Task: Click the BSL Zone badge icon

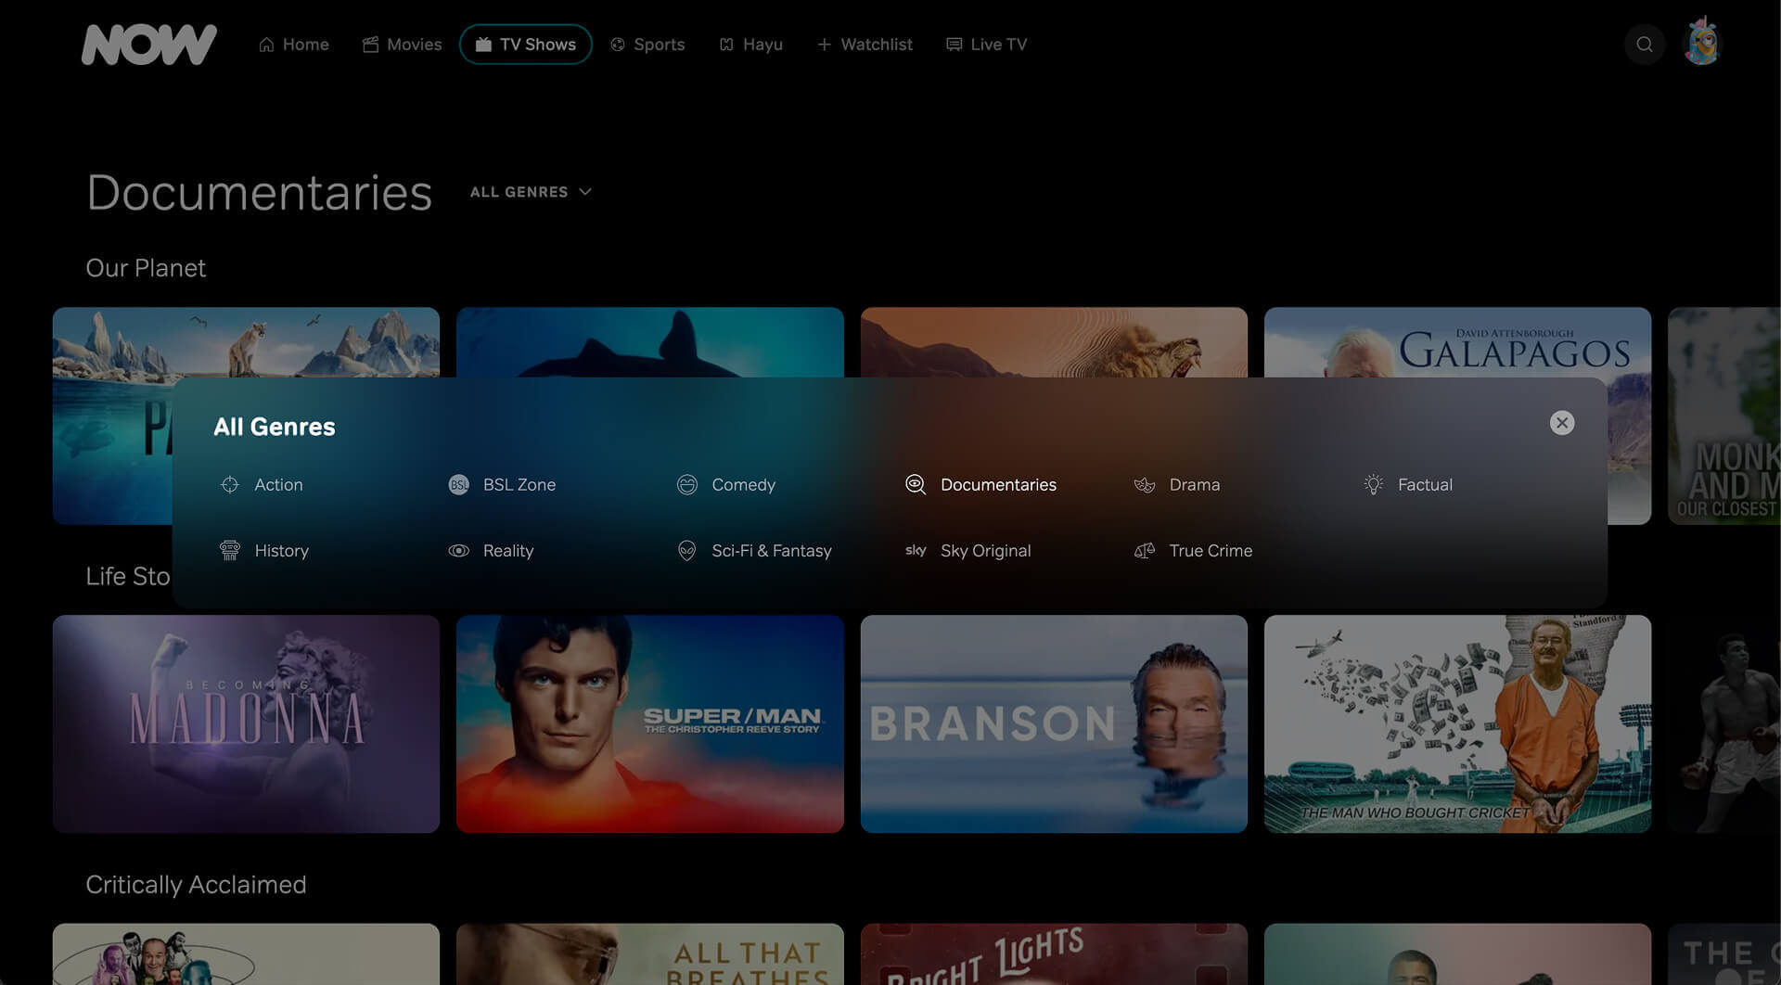Action: click(458, 484)
